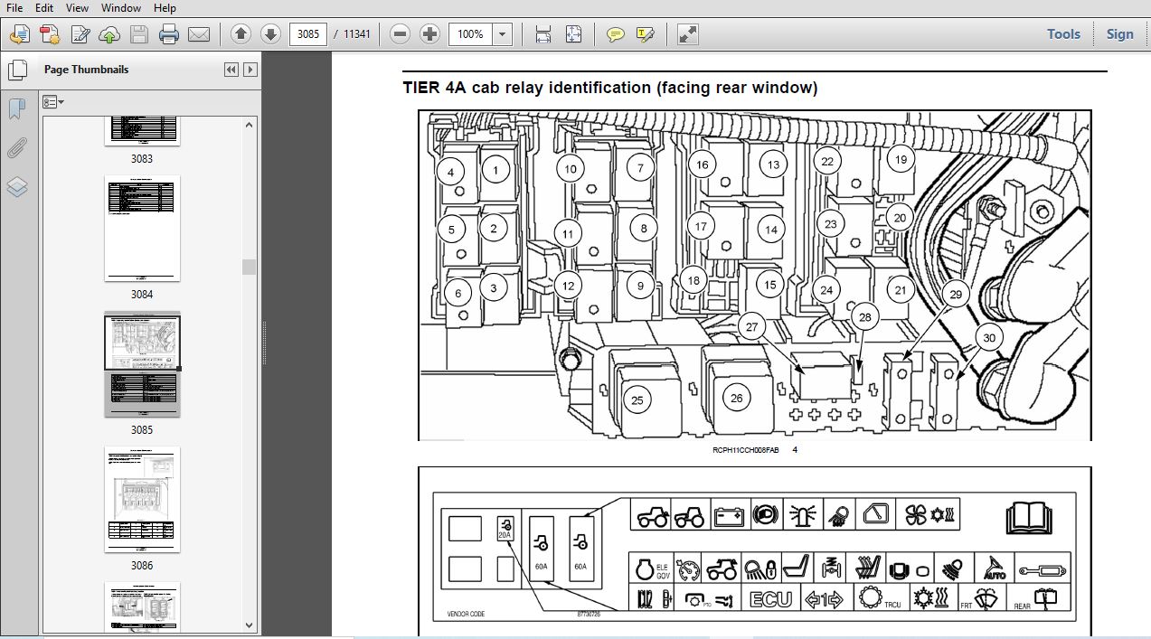Open the Edit menu

(x=44, y=7)
